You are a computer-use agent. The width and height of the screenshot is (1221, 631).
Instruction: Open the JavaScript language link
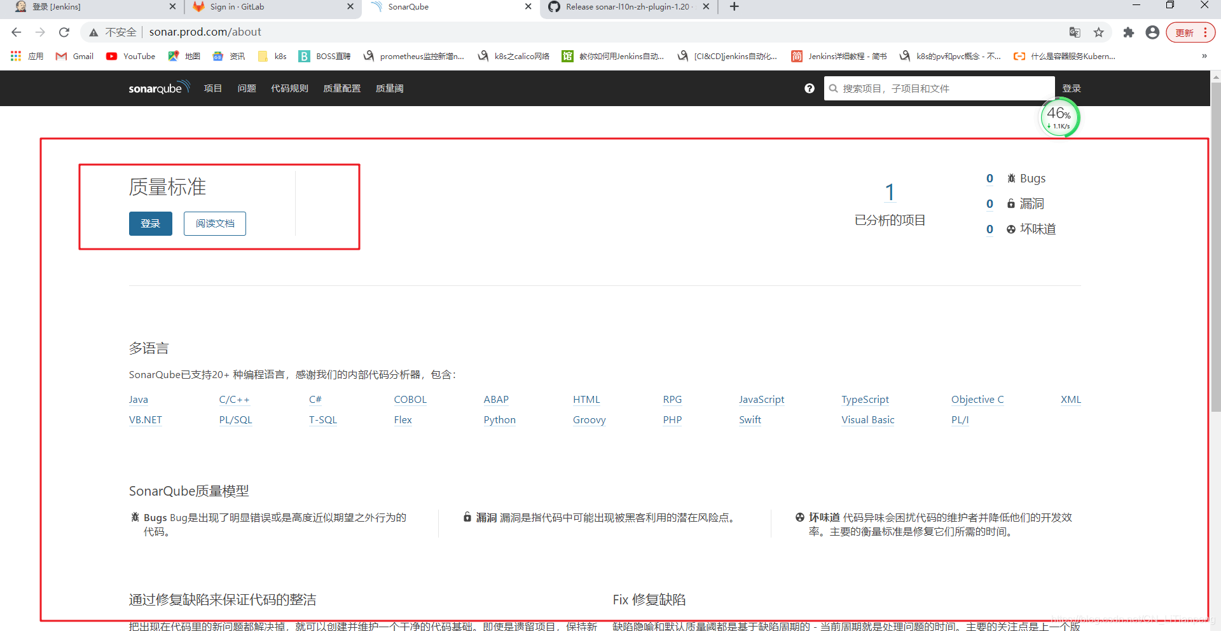coord(762,400)
